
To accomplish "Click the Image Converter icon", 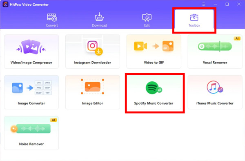I will point(31,88).
